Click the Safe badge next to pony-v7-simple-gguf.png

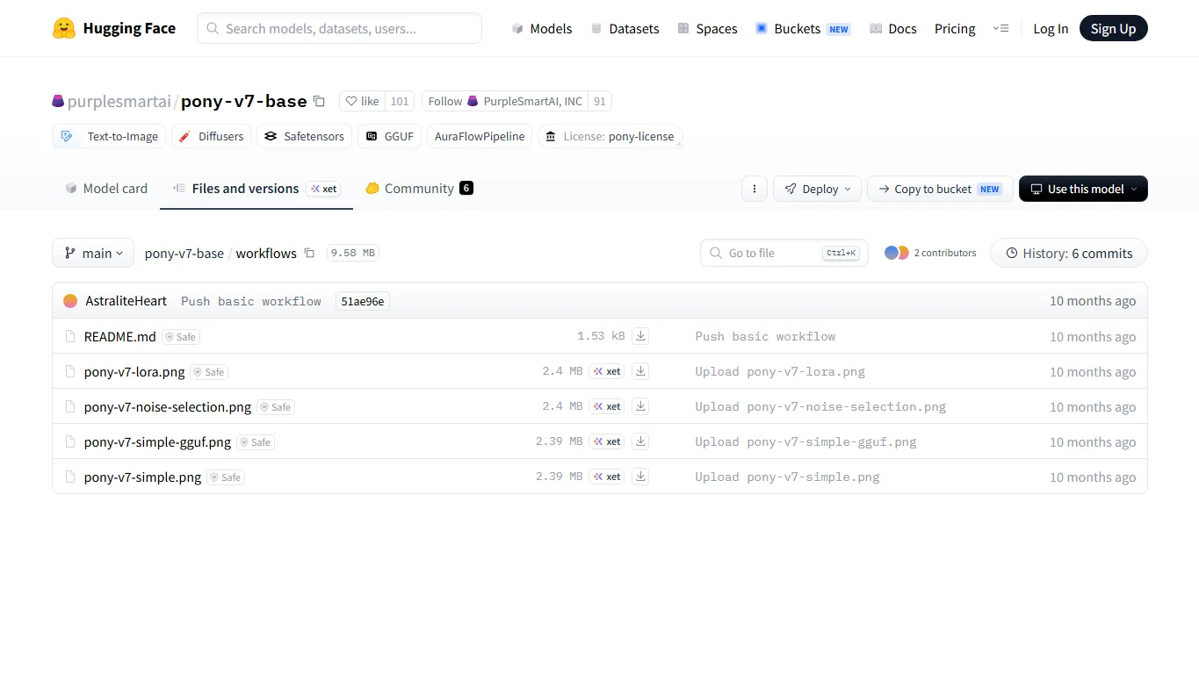click(256, 442)
